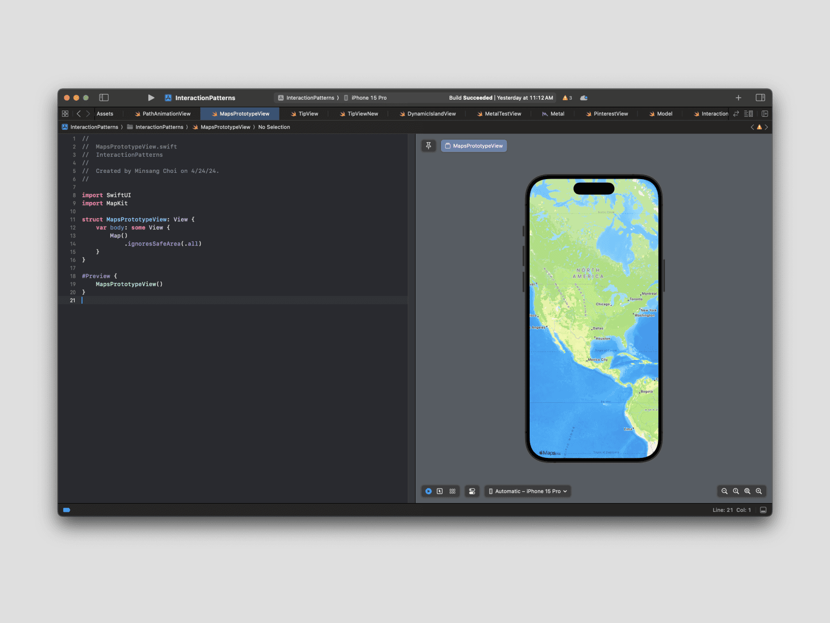Click line number 13 in the gutter
Screen dimensions: 830x623
[x=73, y=236]
